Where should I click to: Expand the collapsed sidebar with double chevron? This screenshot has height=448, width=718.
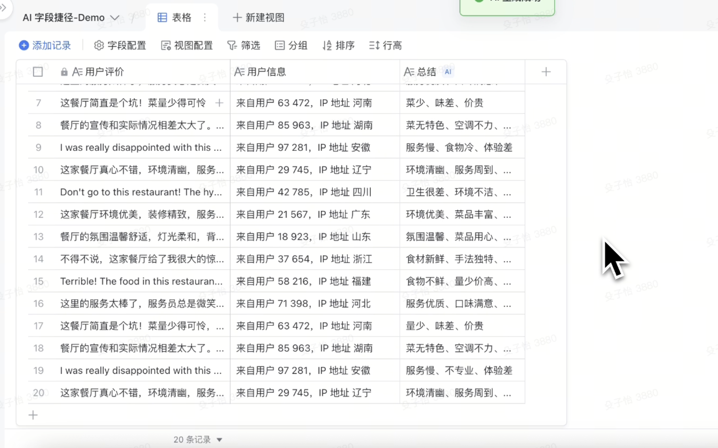pos(3,8)
